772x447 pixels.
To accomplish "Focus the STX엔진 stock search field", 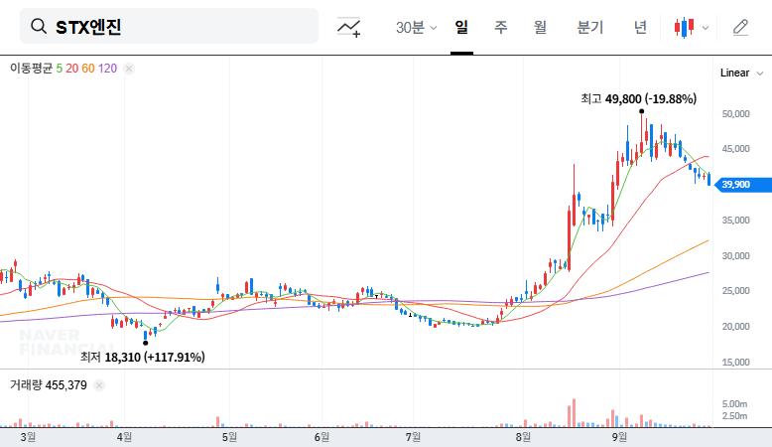I will [169, 26].
